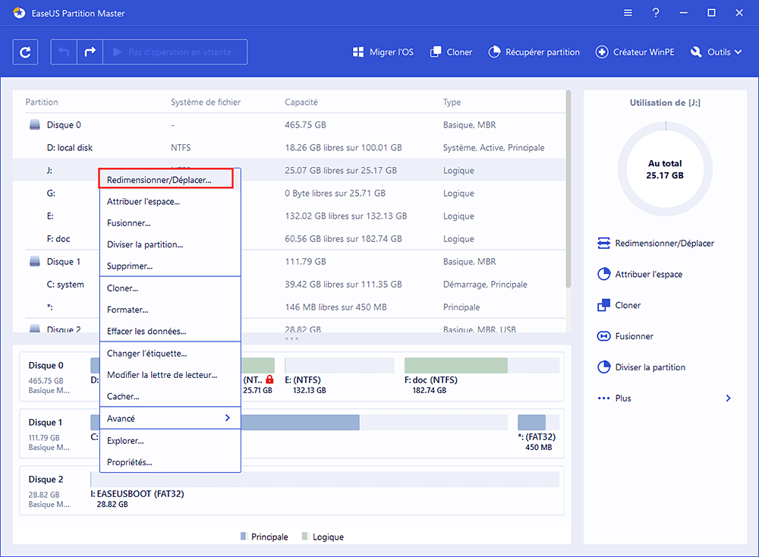Choose Changer l'étiquette in context menu
Viewport: 759px width, 557px height.
pyautogui.click(x=170, y=354)
